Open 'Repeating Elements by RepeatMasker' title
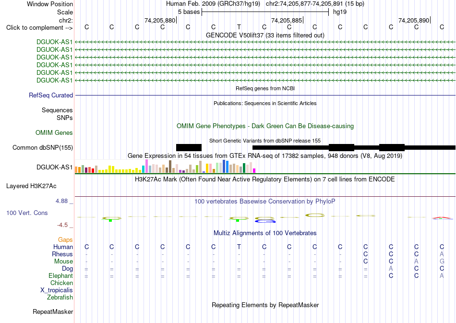This screenshot has width=456, height=323. (x=265, y=305)
